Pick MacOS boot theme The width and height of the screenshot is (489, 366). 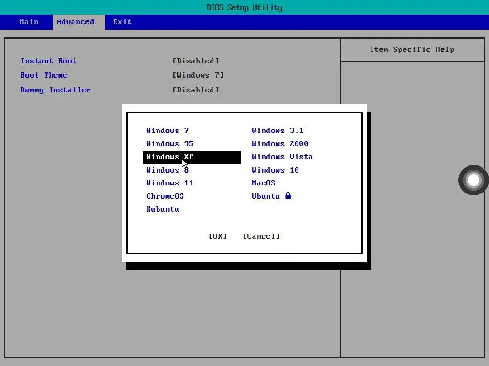point(264,183)
